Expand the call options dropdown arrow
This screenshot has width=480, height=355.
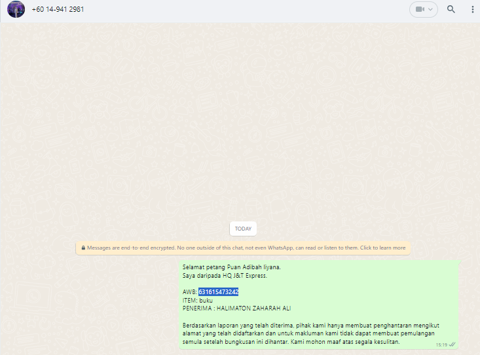[430, 9]
